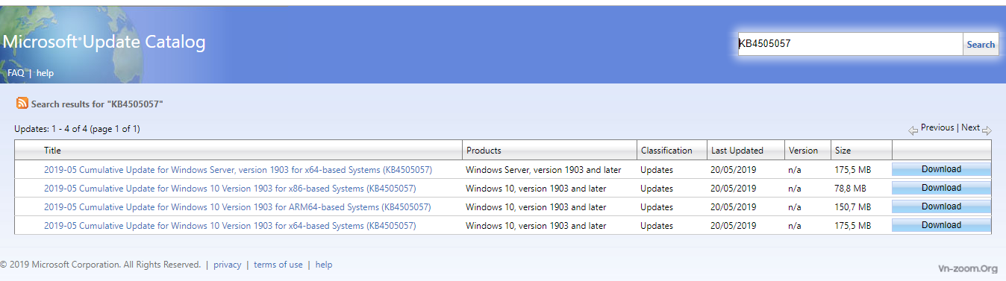Sort results by Size column
The image size is (1006, 281).
843,151
